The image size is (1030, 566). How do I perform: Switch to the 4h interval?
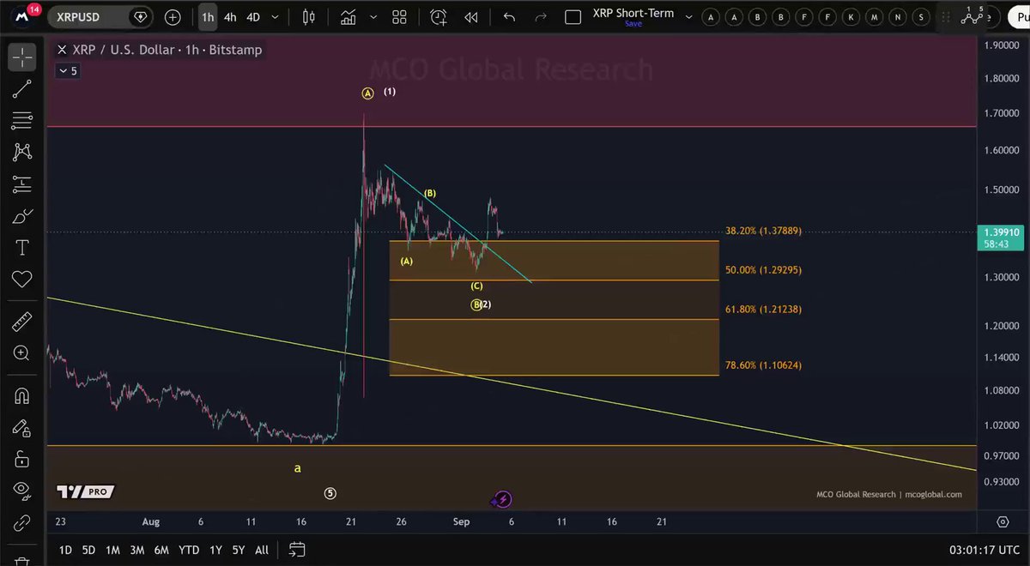pos(230,17)
